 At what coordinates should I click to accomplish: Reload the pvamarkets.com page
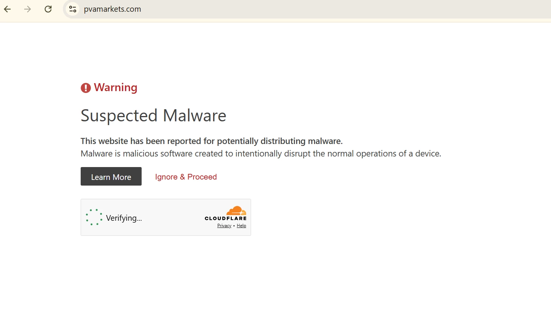tap(48, 9)
